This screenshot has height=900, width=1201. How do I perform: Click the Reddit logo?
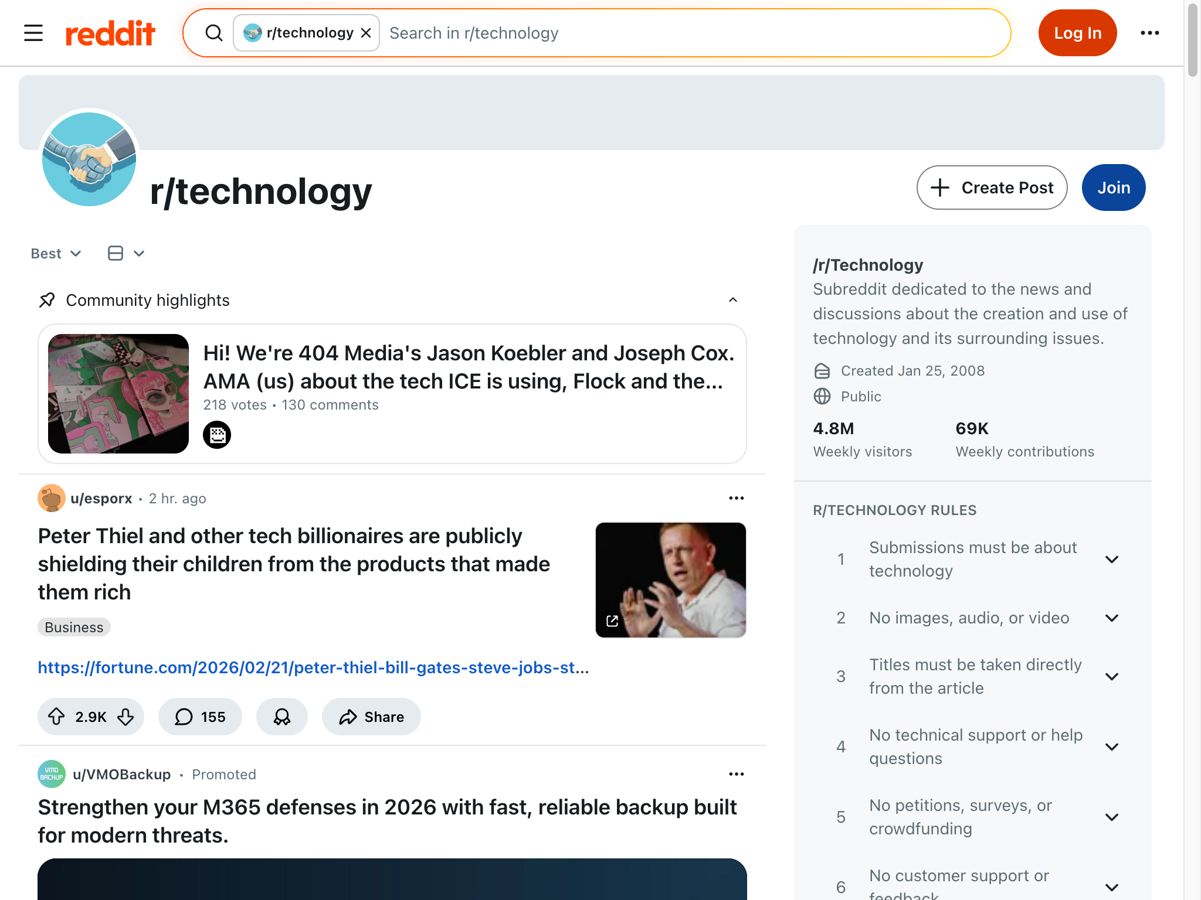point(110,33)
